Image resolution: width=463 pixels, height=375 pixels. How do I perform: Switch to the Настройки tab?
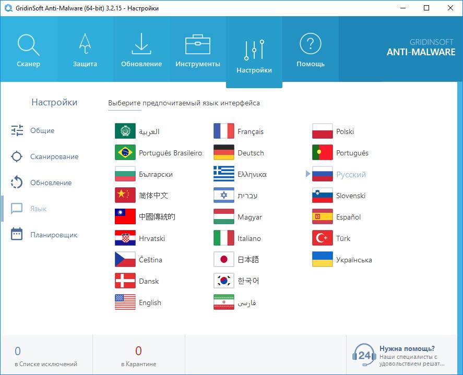(254, 51)
